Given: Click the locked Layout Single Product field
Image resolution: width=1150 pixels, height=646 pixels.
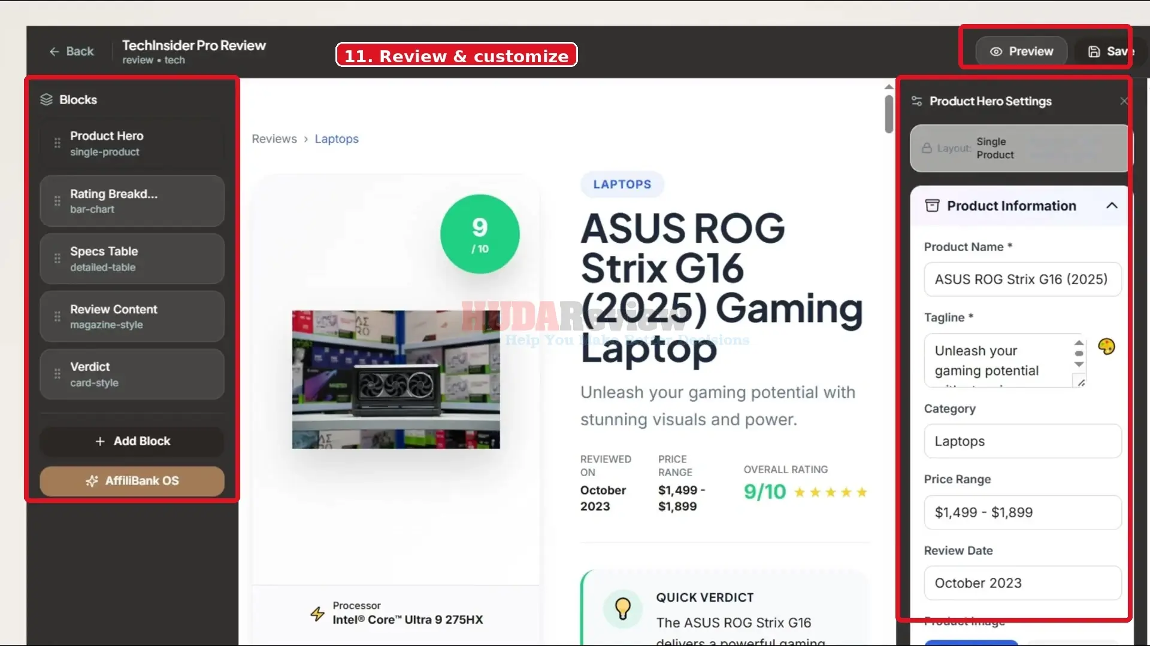Looking at the screenshot, I should click(1021, 148).
